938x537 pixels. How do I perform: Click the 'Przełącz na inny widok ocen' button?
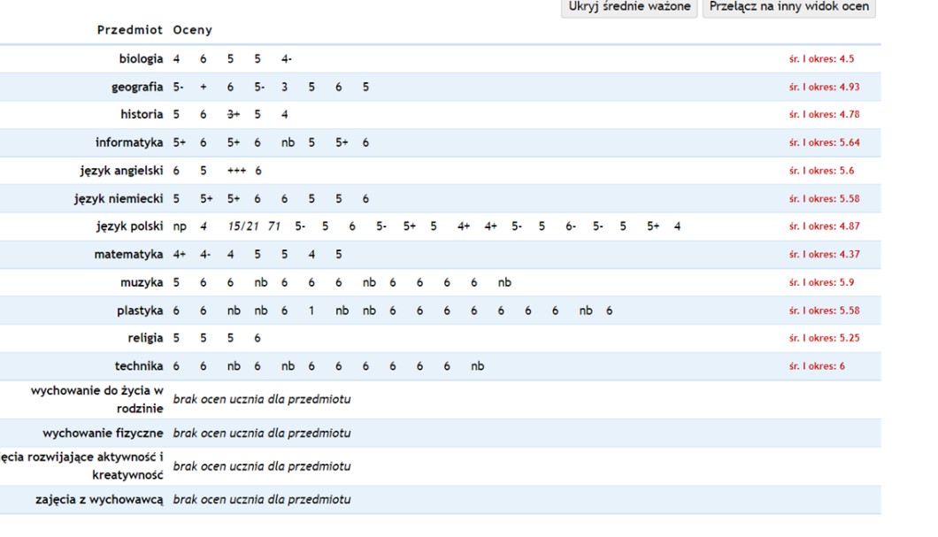[x=788, y=7]
